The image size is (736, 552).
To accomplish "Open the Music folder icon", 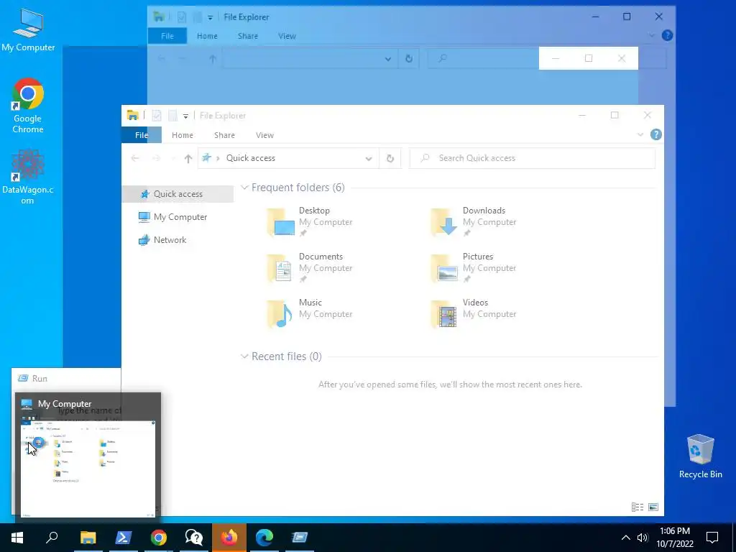I will click(x=280, y=314).
